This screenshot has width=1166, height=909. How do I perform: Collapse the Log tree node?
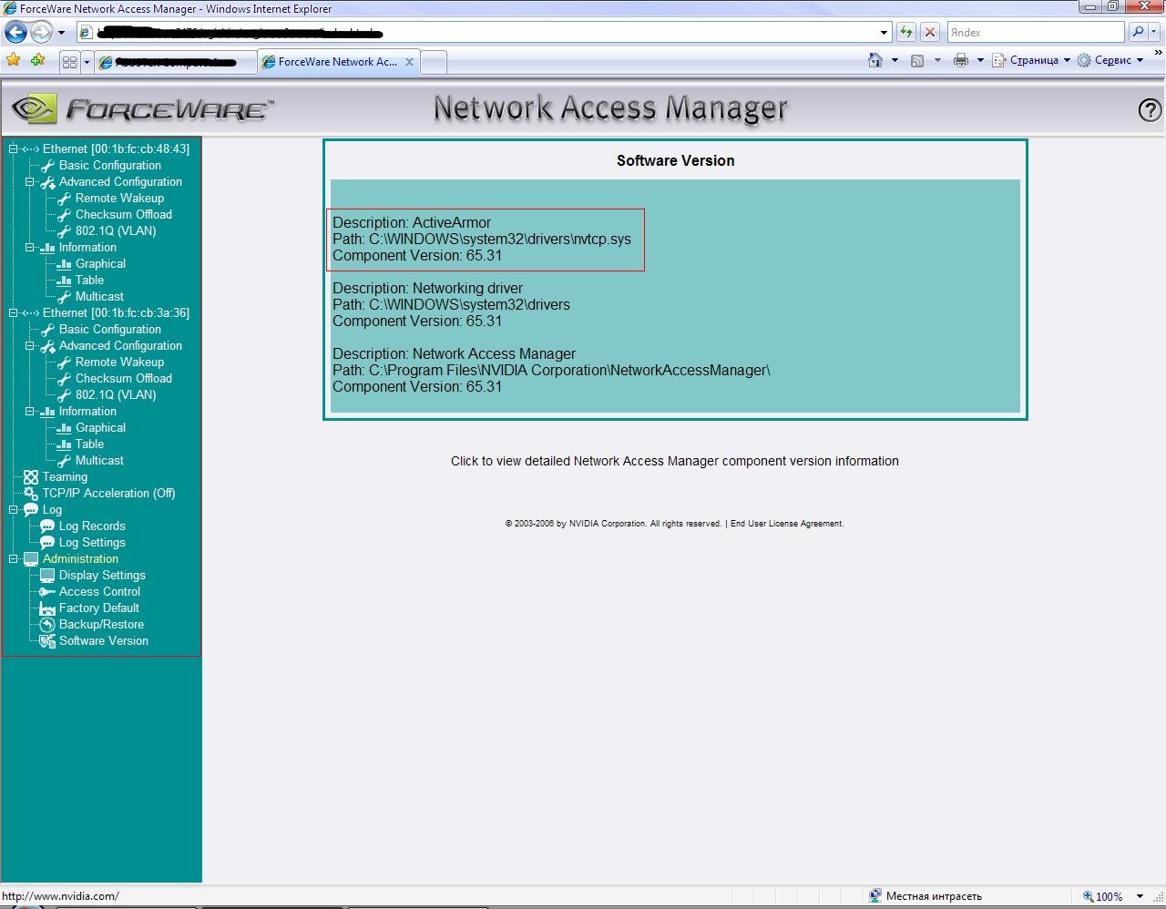point(14,510)
